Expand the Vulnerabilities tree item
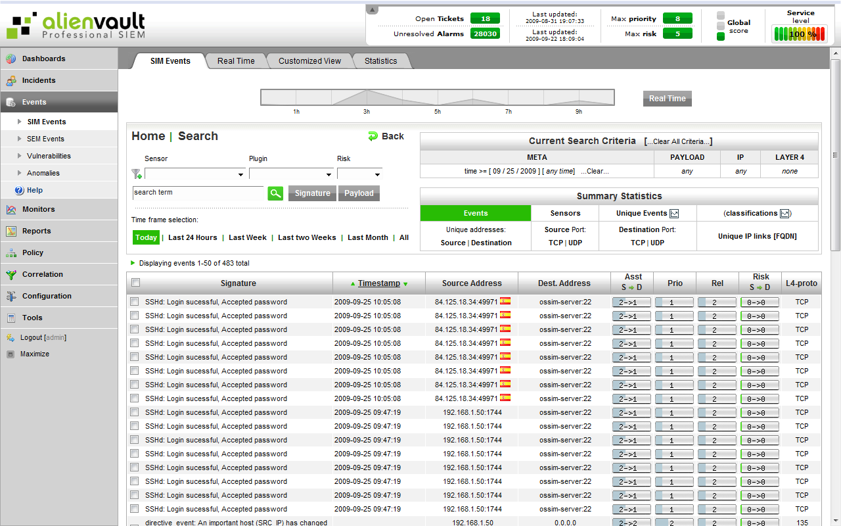This screenshot has width=841, height=526. (20, 156)
